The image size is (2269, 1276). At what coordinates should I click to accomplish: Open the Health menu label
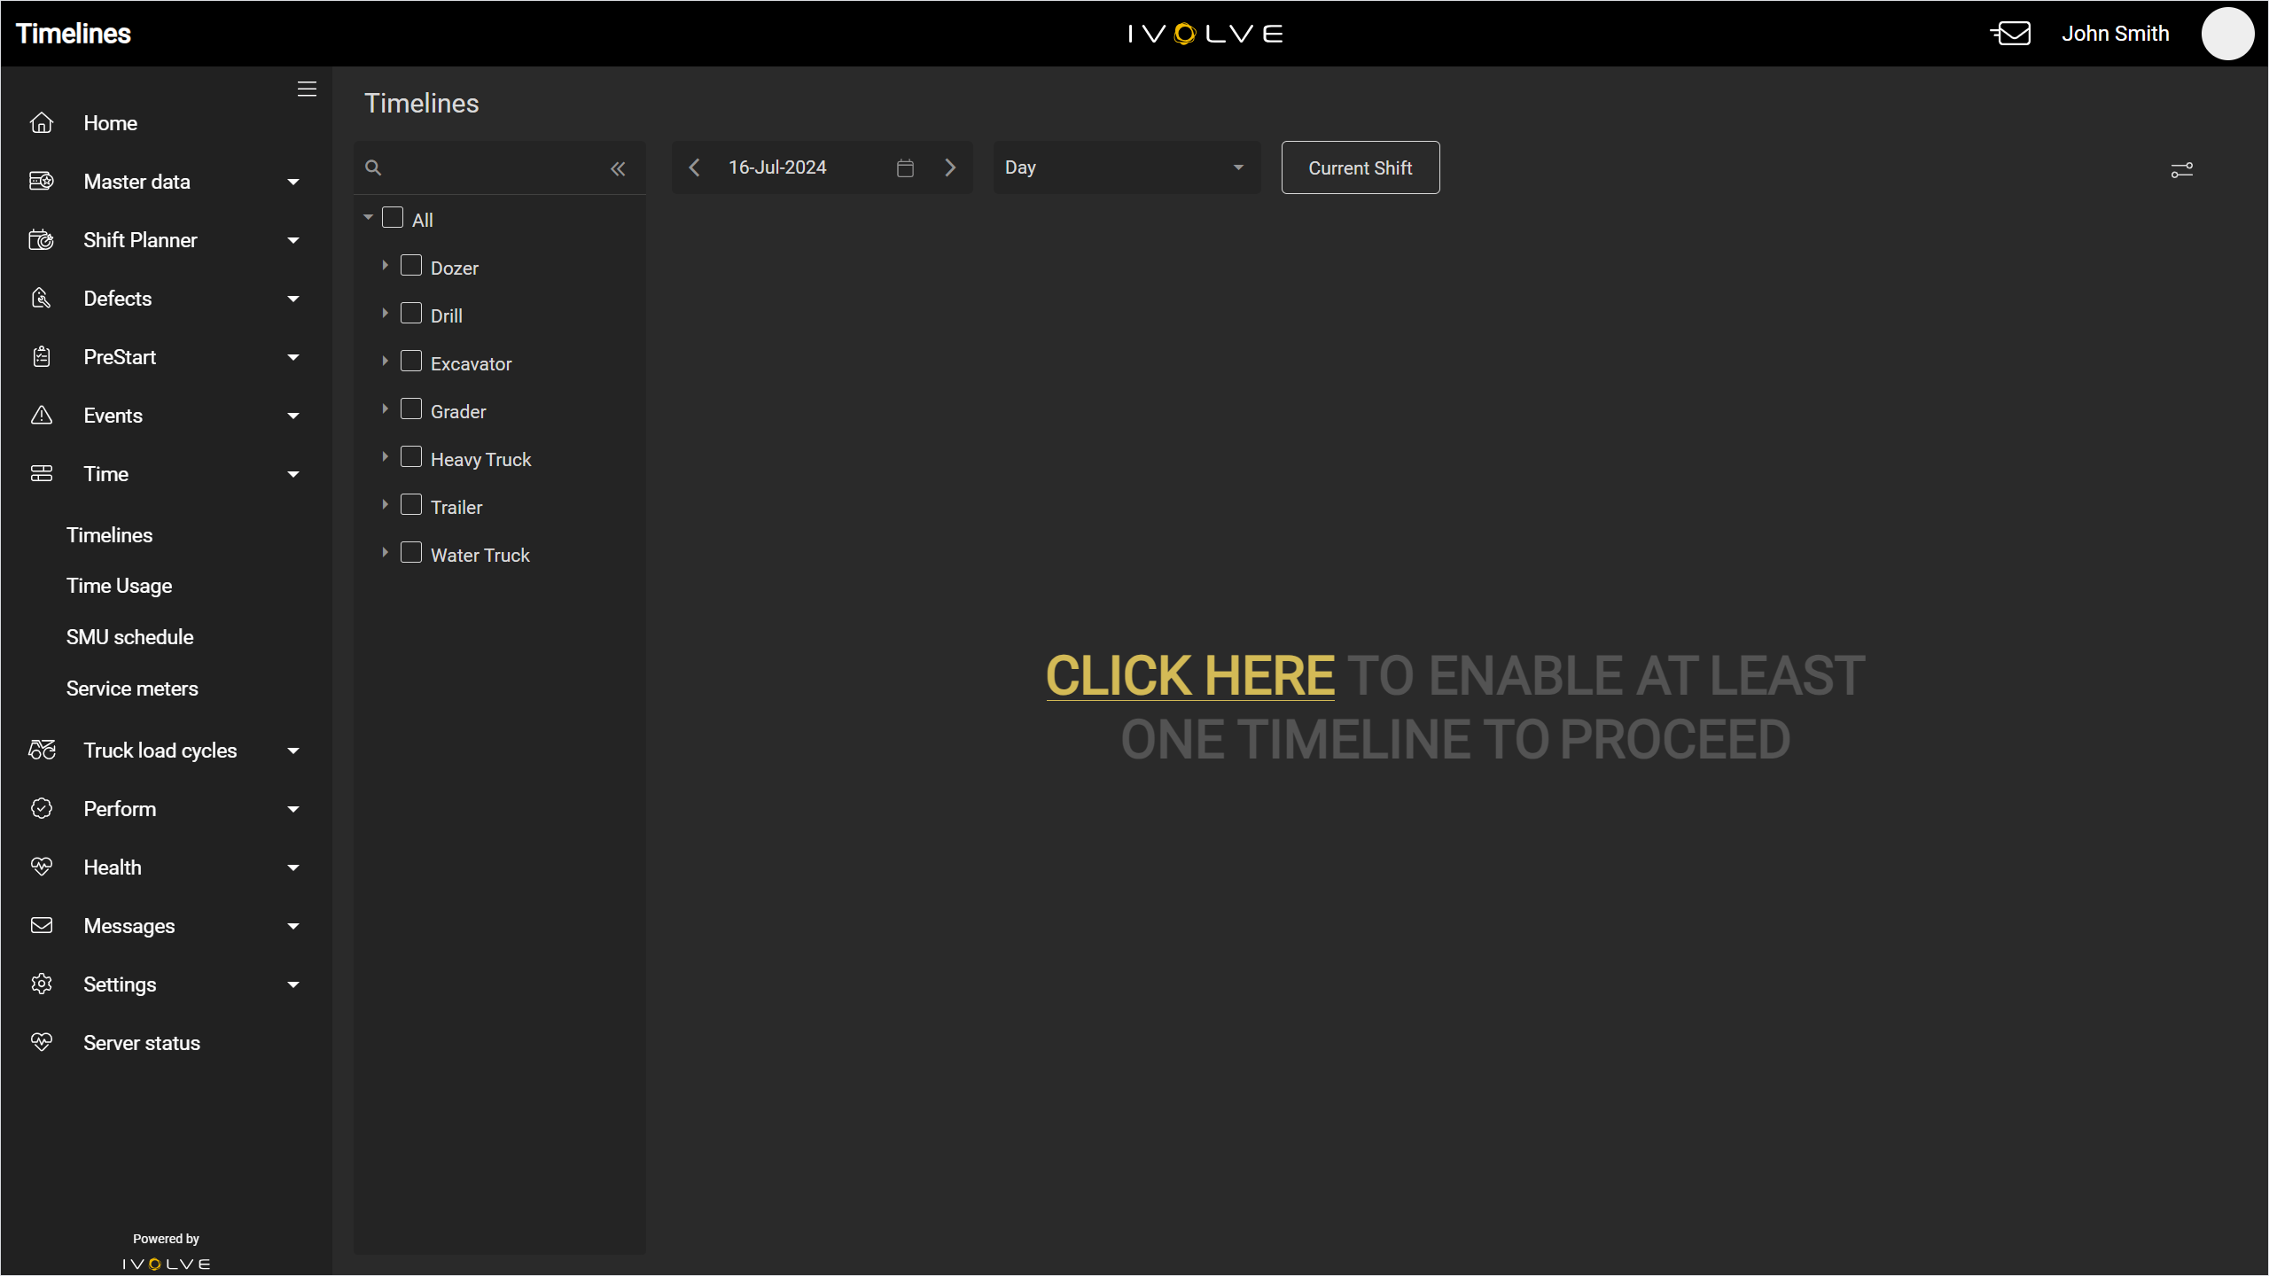click(113, 868)
